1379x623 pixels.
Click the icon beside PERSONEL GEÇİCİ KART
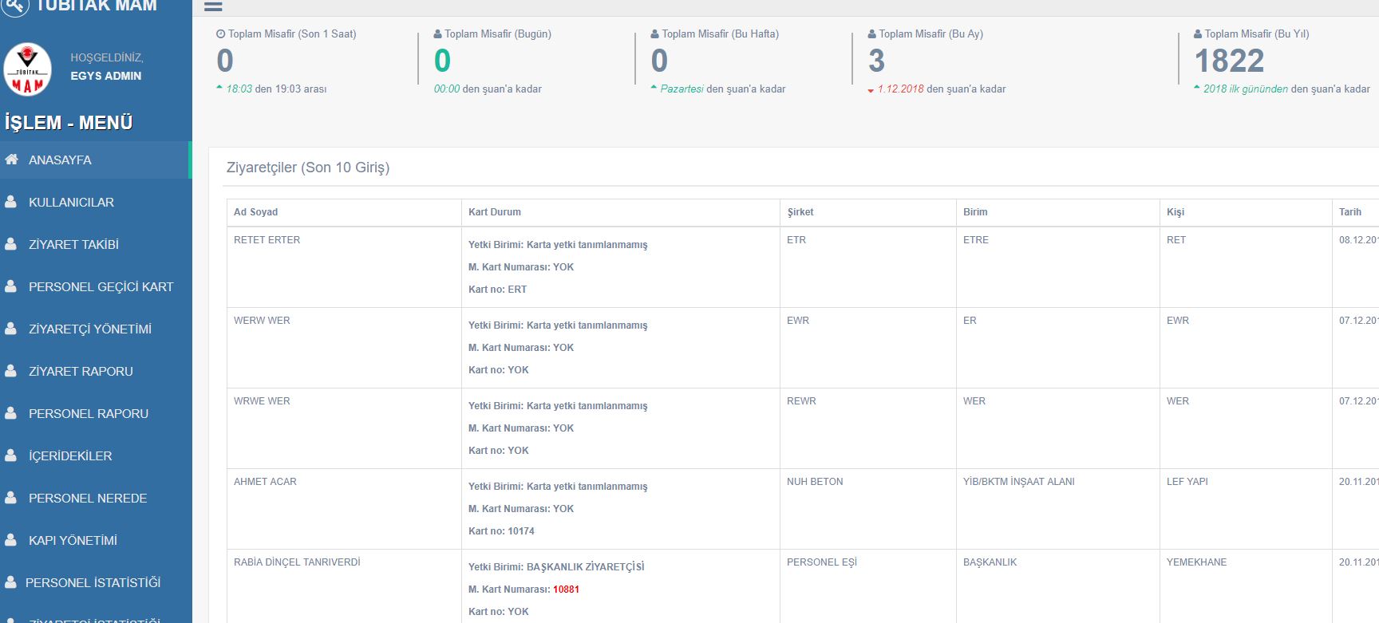point(11,286)
